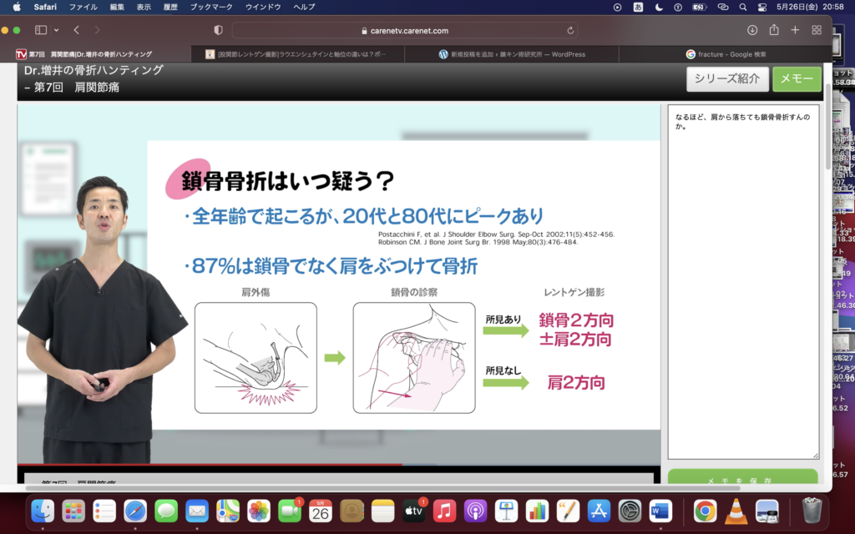
Task: Open the 履歴 menu in menu bar
Action: pos(169,7)
